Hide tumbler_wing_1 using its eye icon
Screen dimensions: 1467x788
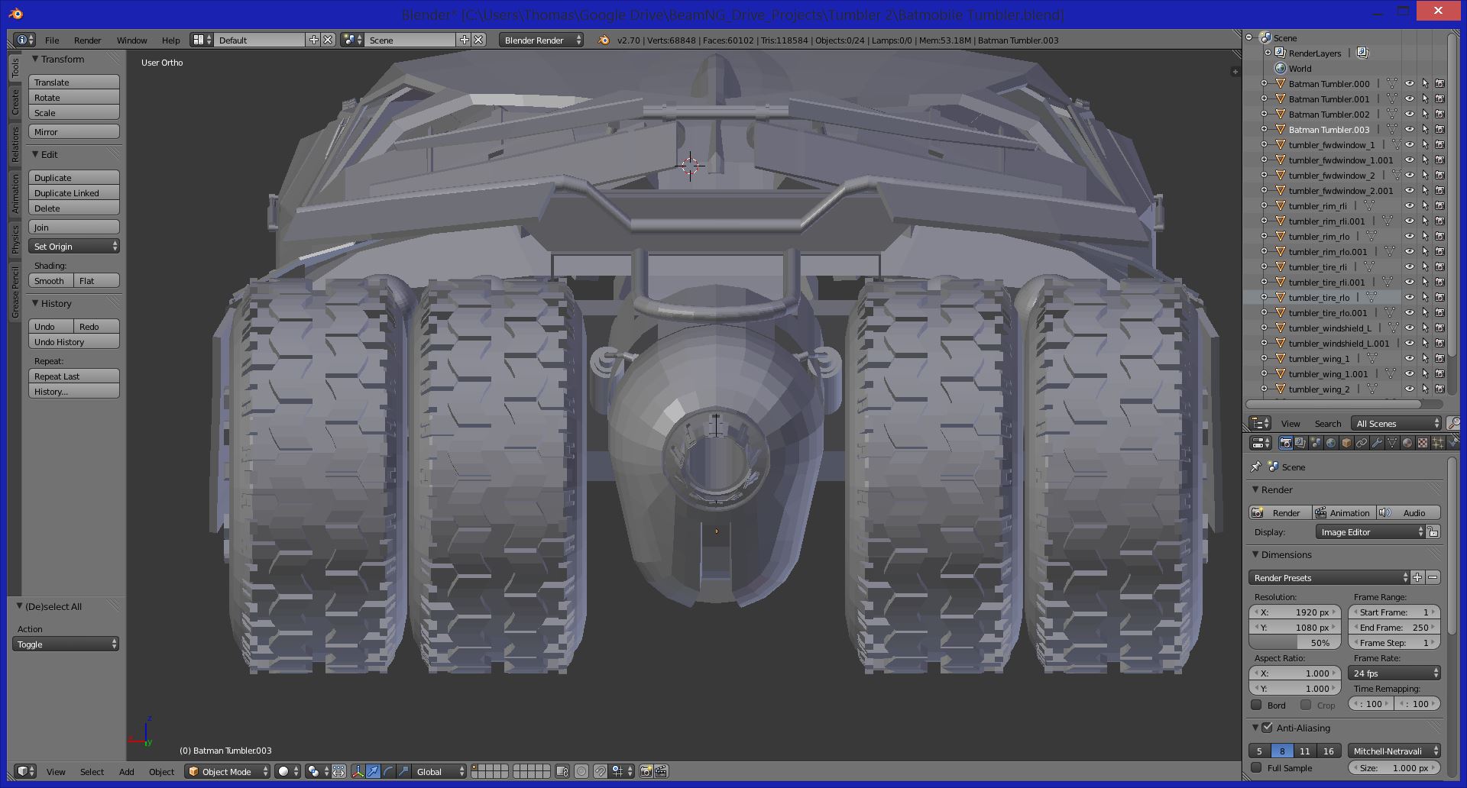pos(1410,359)
